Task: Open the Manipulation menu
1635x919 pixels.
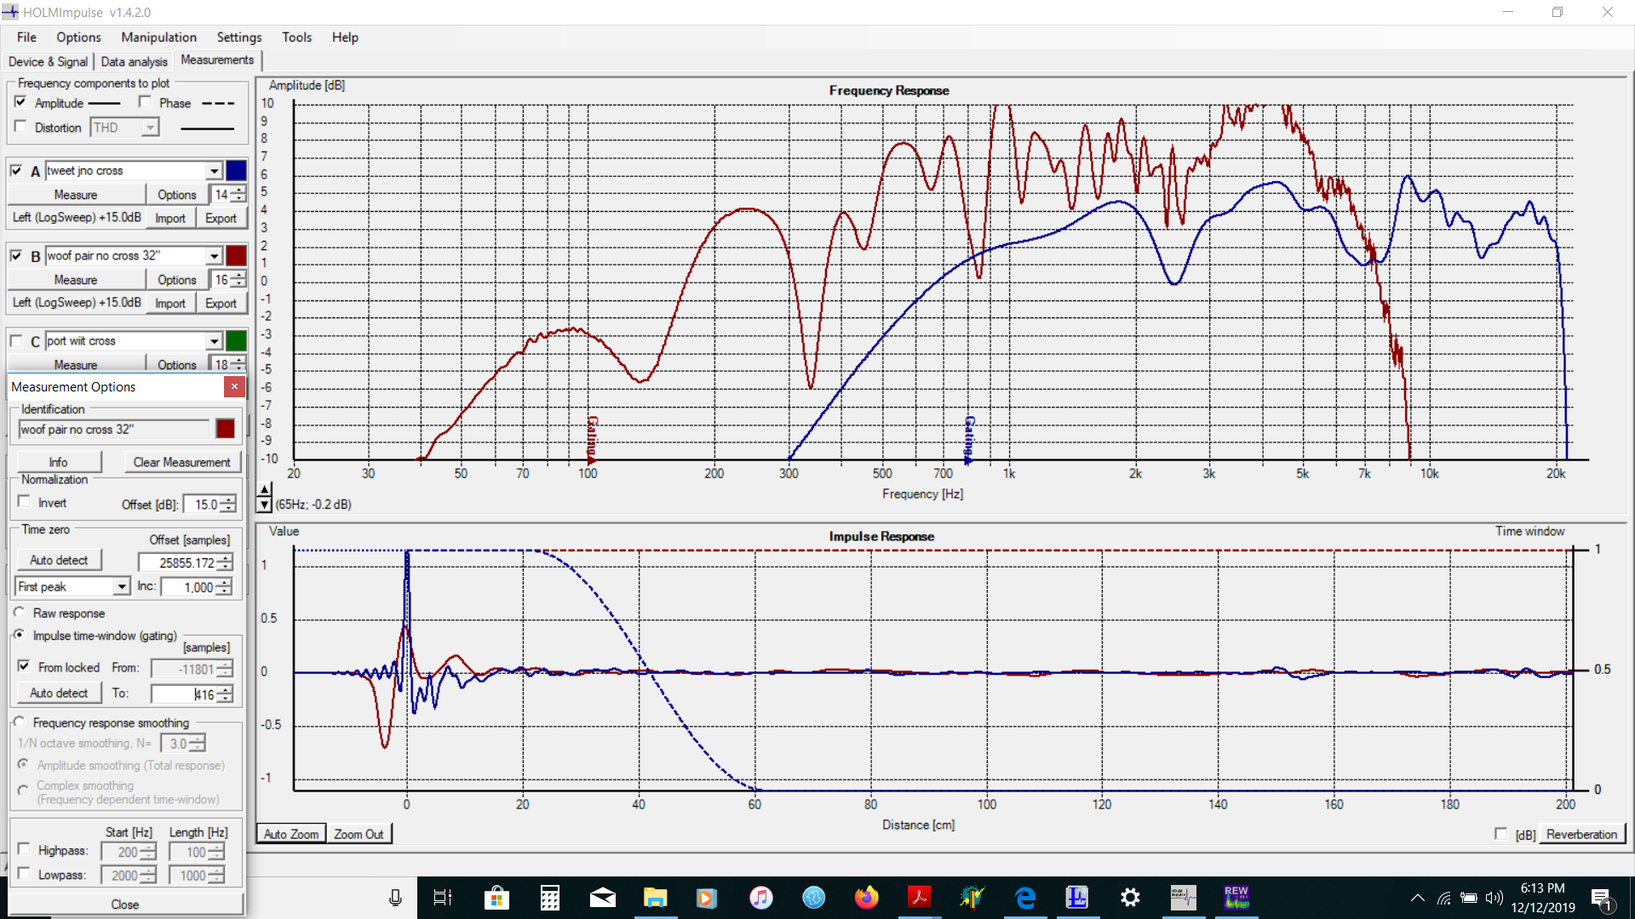Action: [x=158, y=37]
